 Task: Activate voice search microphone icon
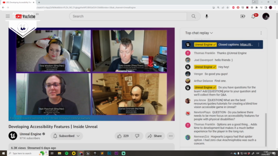(x=207, y=16)
